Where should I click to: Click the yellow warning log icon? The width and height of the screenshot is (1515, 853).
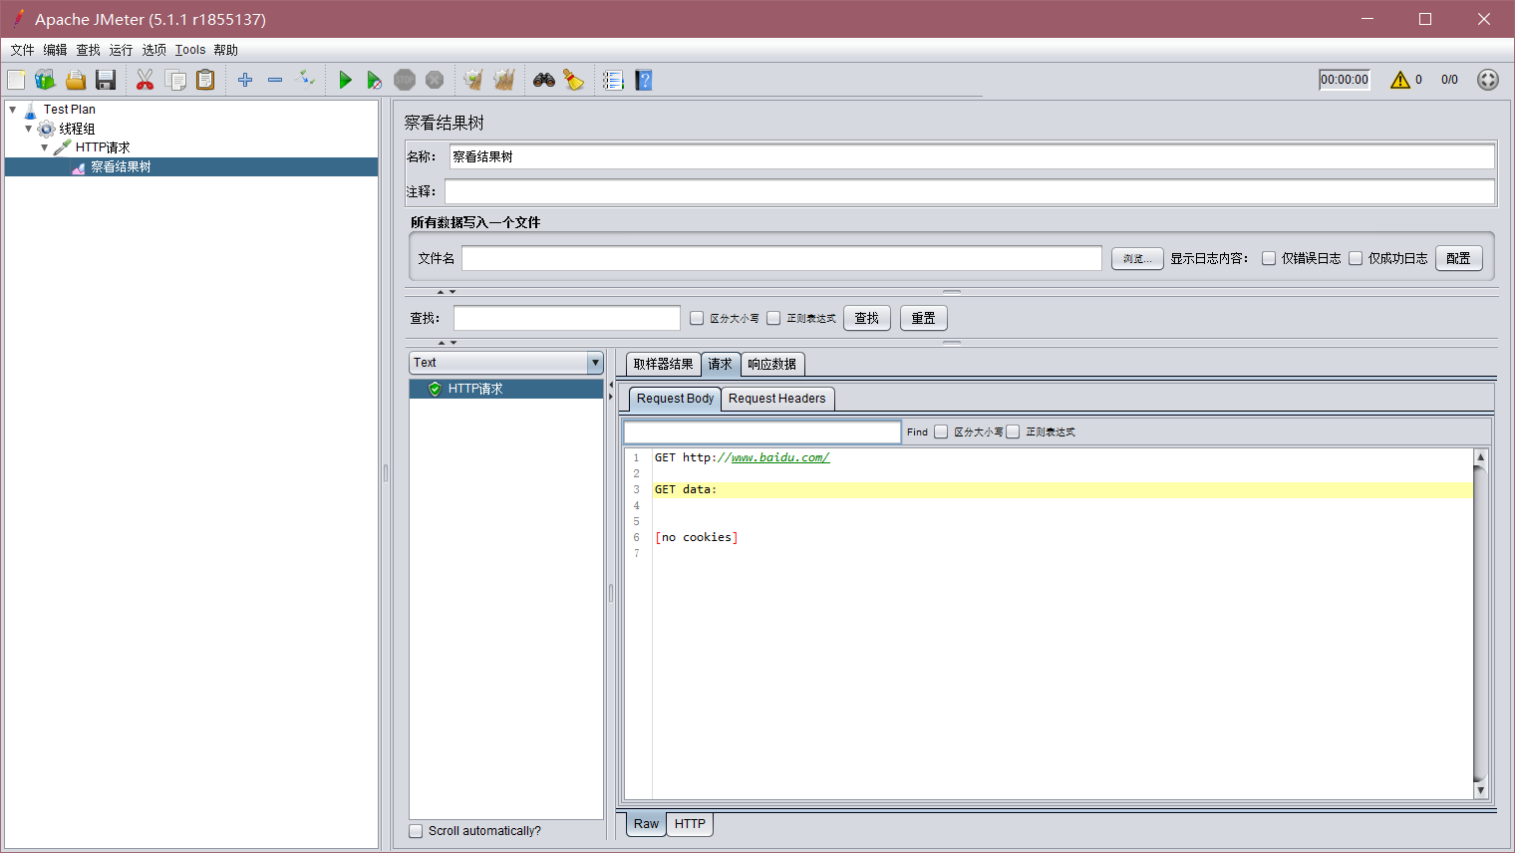tap(1400, 80)
